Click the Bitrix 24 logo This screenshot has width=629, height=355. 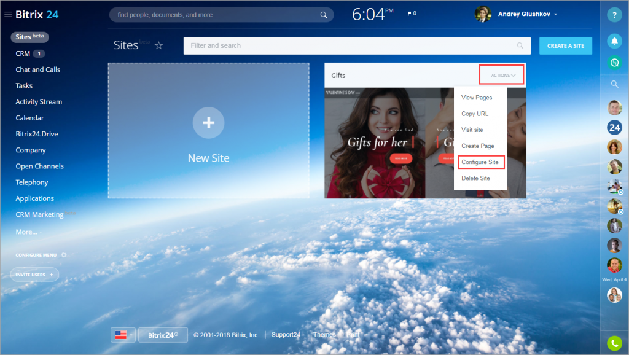37,15
